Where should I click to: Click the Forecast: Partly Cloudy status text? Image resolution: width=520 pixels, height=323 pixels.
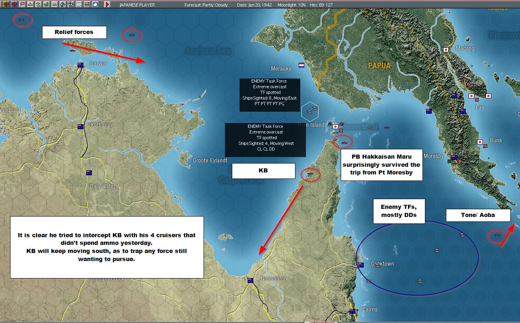(x=206, y=5)
